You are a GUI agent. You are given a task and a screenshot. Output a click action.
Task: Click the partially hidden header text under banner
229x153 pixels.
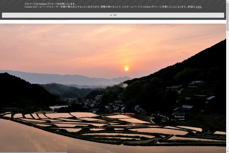[x=46, y=20]
